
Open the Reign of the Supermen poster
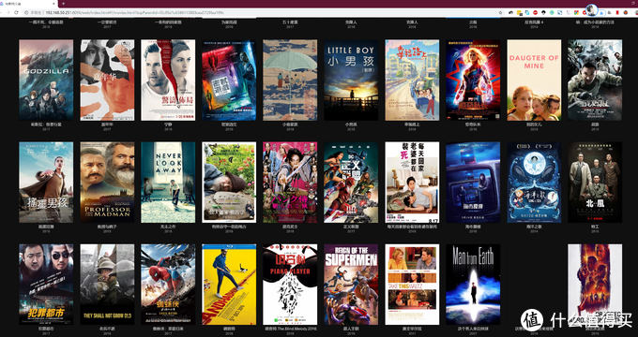point(351,285)
